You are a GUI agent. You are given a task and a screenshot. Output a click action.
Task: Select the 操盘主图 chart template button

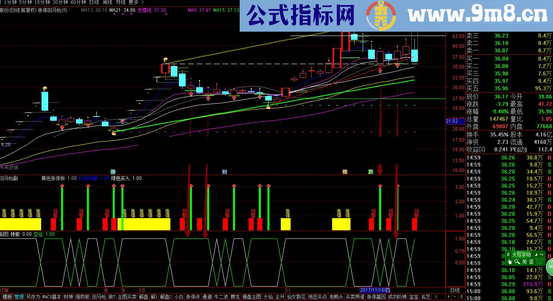(x=253, y=296)
